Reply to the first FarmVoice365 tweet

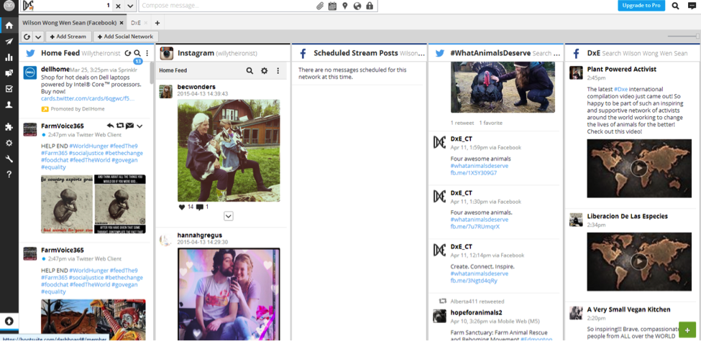[111, 126]
